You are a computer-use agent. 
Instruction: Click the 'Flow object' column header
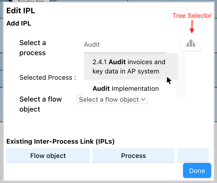point(48,156)
